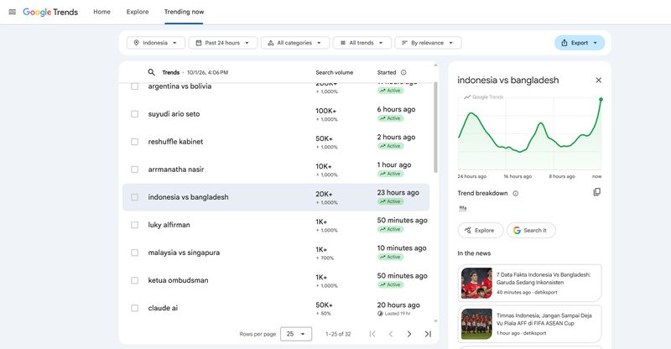
Task: Tick the luky alfirman checkbox
Action: coord(134,225)
